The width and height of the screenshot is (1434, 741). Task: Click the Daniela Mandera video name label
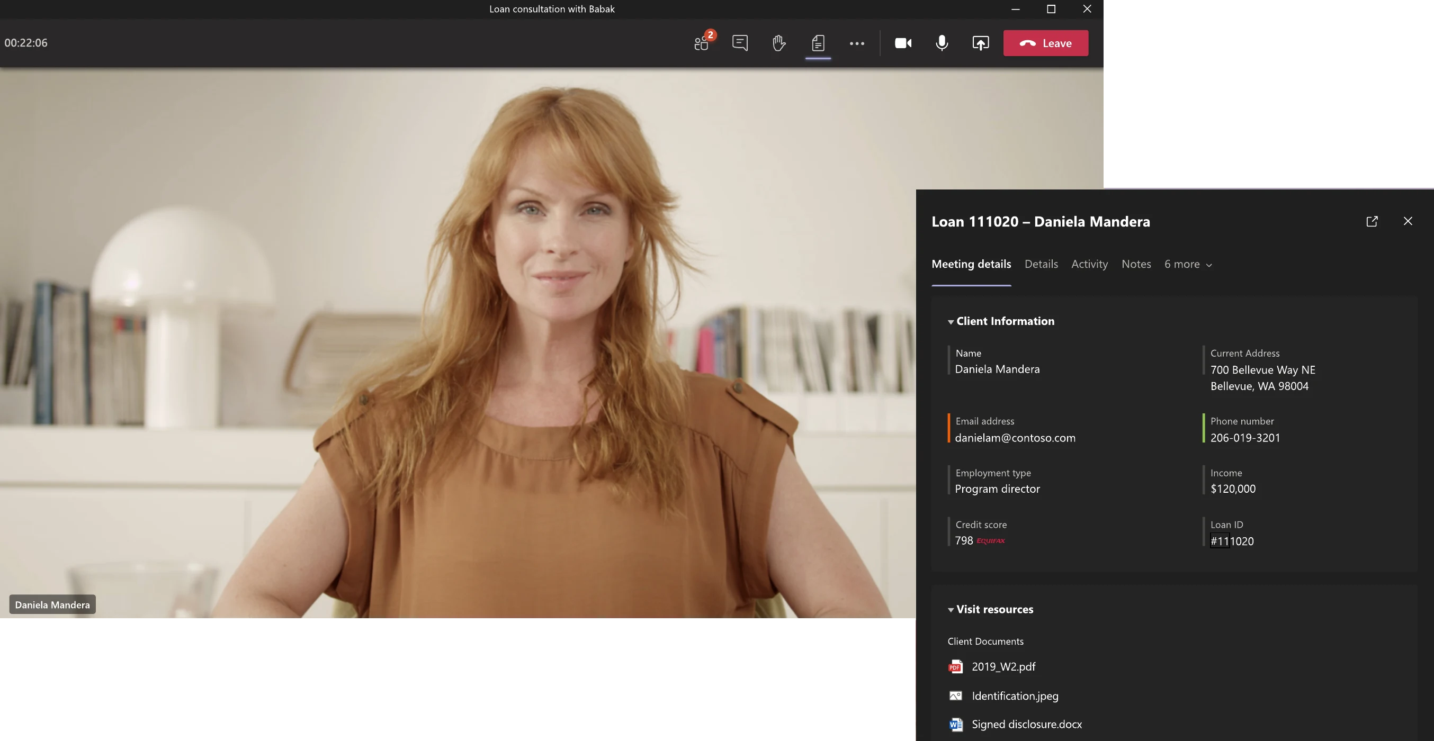click(52, 604)
